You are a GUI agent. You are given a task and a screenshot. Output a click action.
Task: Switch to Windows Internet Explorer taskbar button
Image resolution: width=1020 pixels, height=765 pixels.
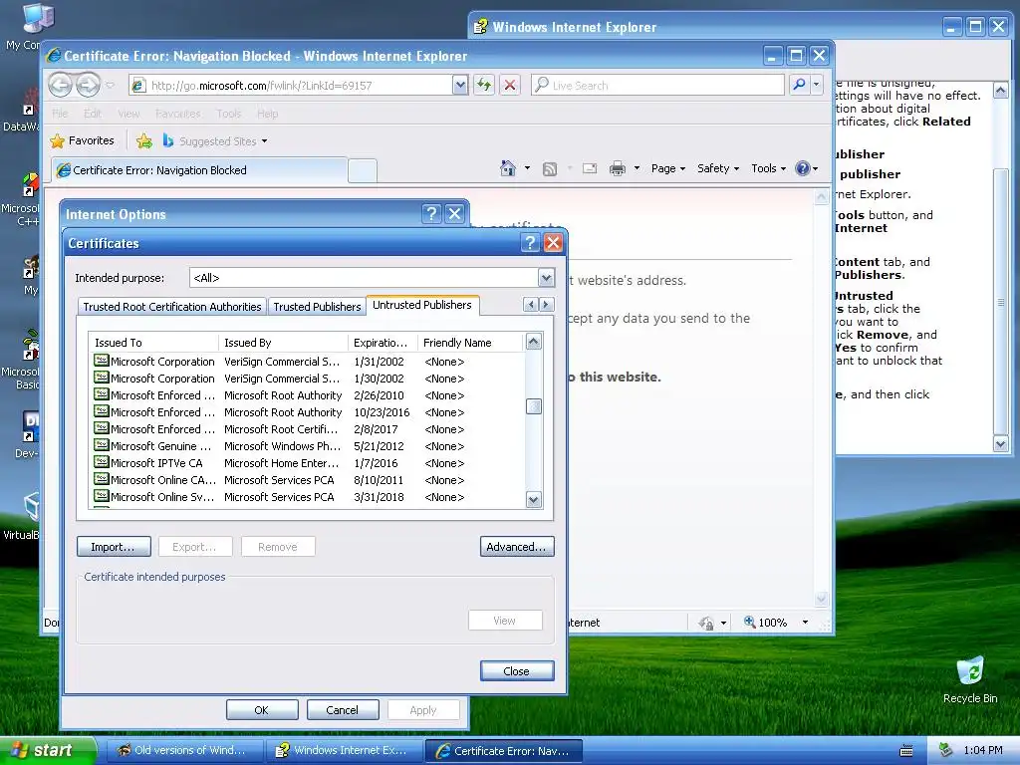(x=345, y=751)
